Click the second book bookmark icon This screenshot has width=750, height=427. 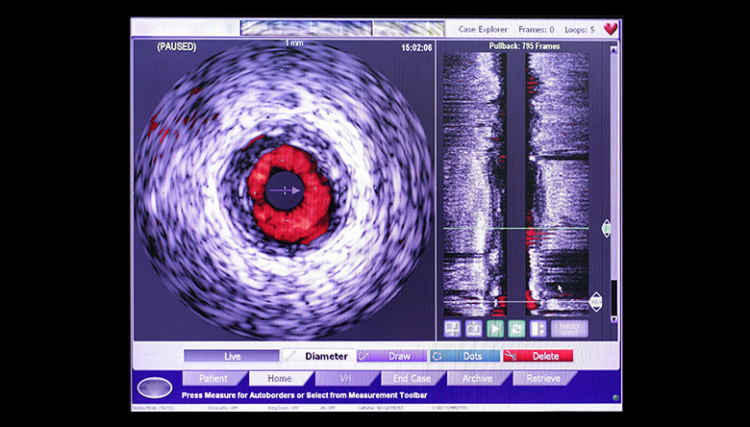pyautogui.click(x=473, y=328)
